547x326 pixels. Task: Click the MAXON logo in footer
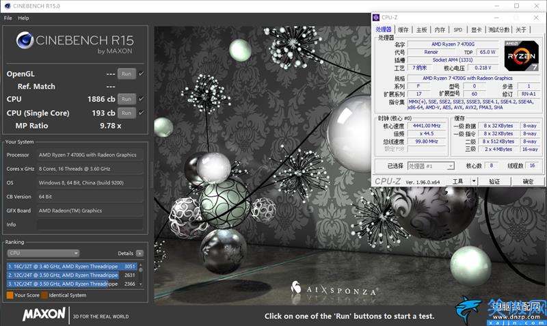pos(44,314)
